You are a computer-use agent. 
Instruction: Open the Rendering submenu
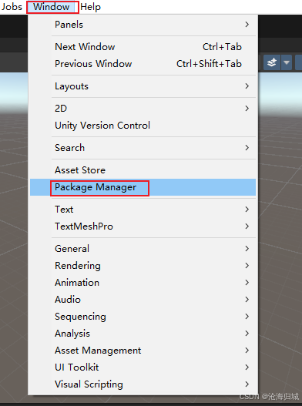[143, 266]
